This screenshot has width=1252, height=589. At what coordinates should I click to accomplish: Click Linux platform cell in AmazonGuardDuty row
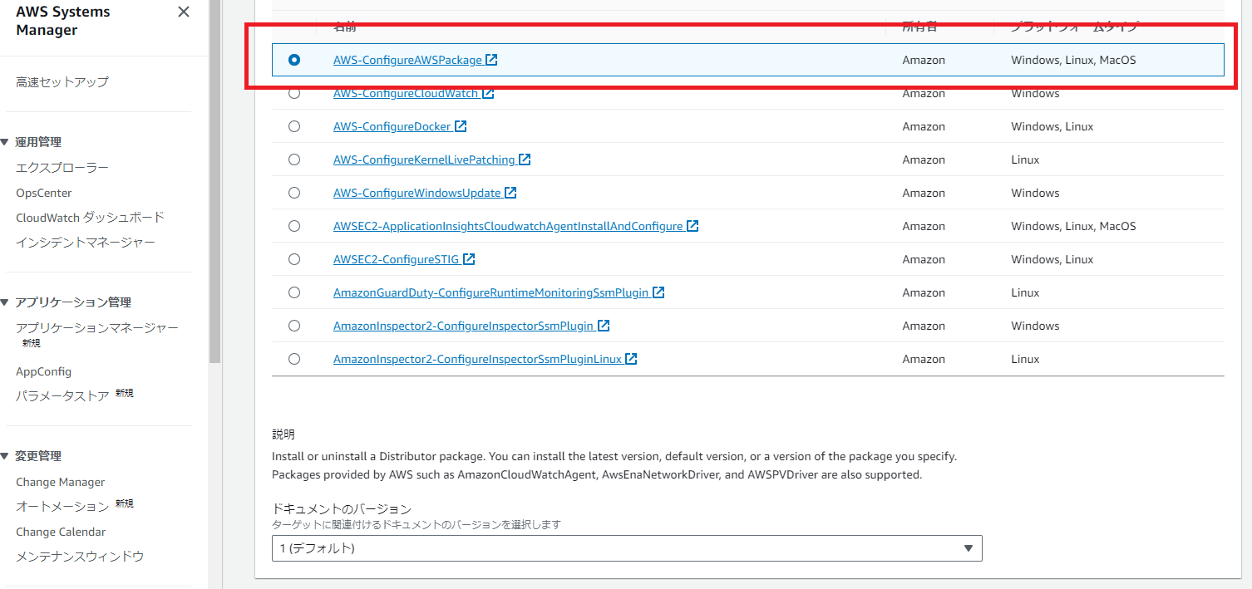coord(1025,292)
